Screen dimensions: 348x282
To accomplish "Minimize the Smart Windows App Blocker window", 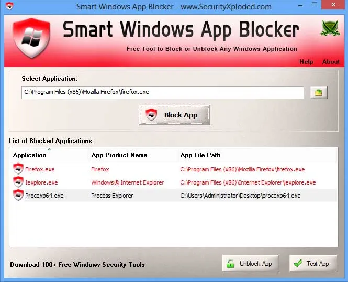I will [x=300, y=5].
